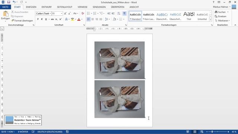Screen dimensions: 238x134
Task: Click the tab selector on the ruler
Action: (x=2, y=29)
